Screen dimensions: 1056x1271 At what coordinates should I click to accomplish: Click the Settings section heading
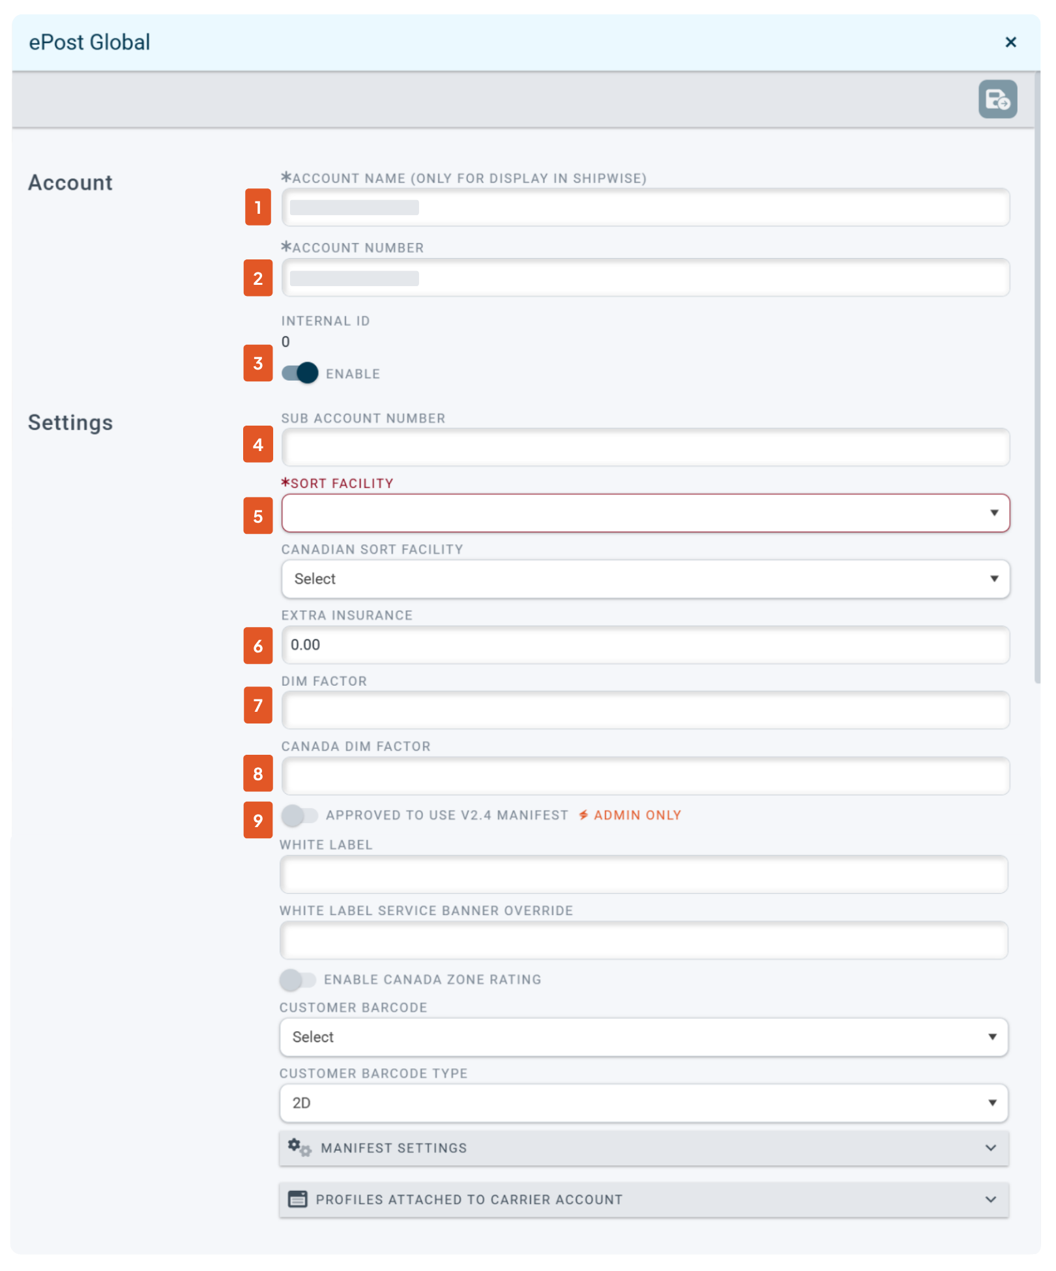(70, 422)
